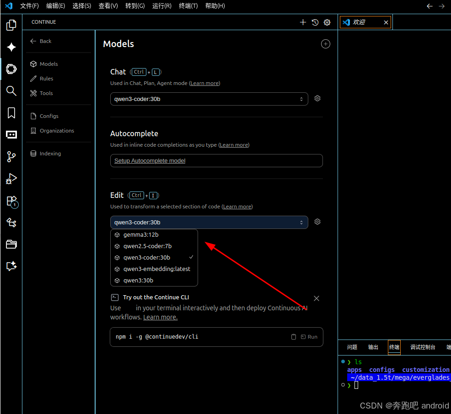Open the 运行(R) menu
Viewport: 451px width, 414px height.
161,6
